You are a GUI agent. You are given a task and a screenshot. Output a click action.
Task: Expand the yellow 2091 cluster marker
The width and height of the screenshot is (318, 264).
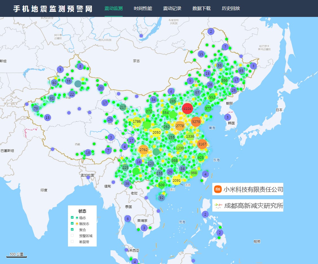point(176,180)
